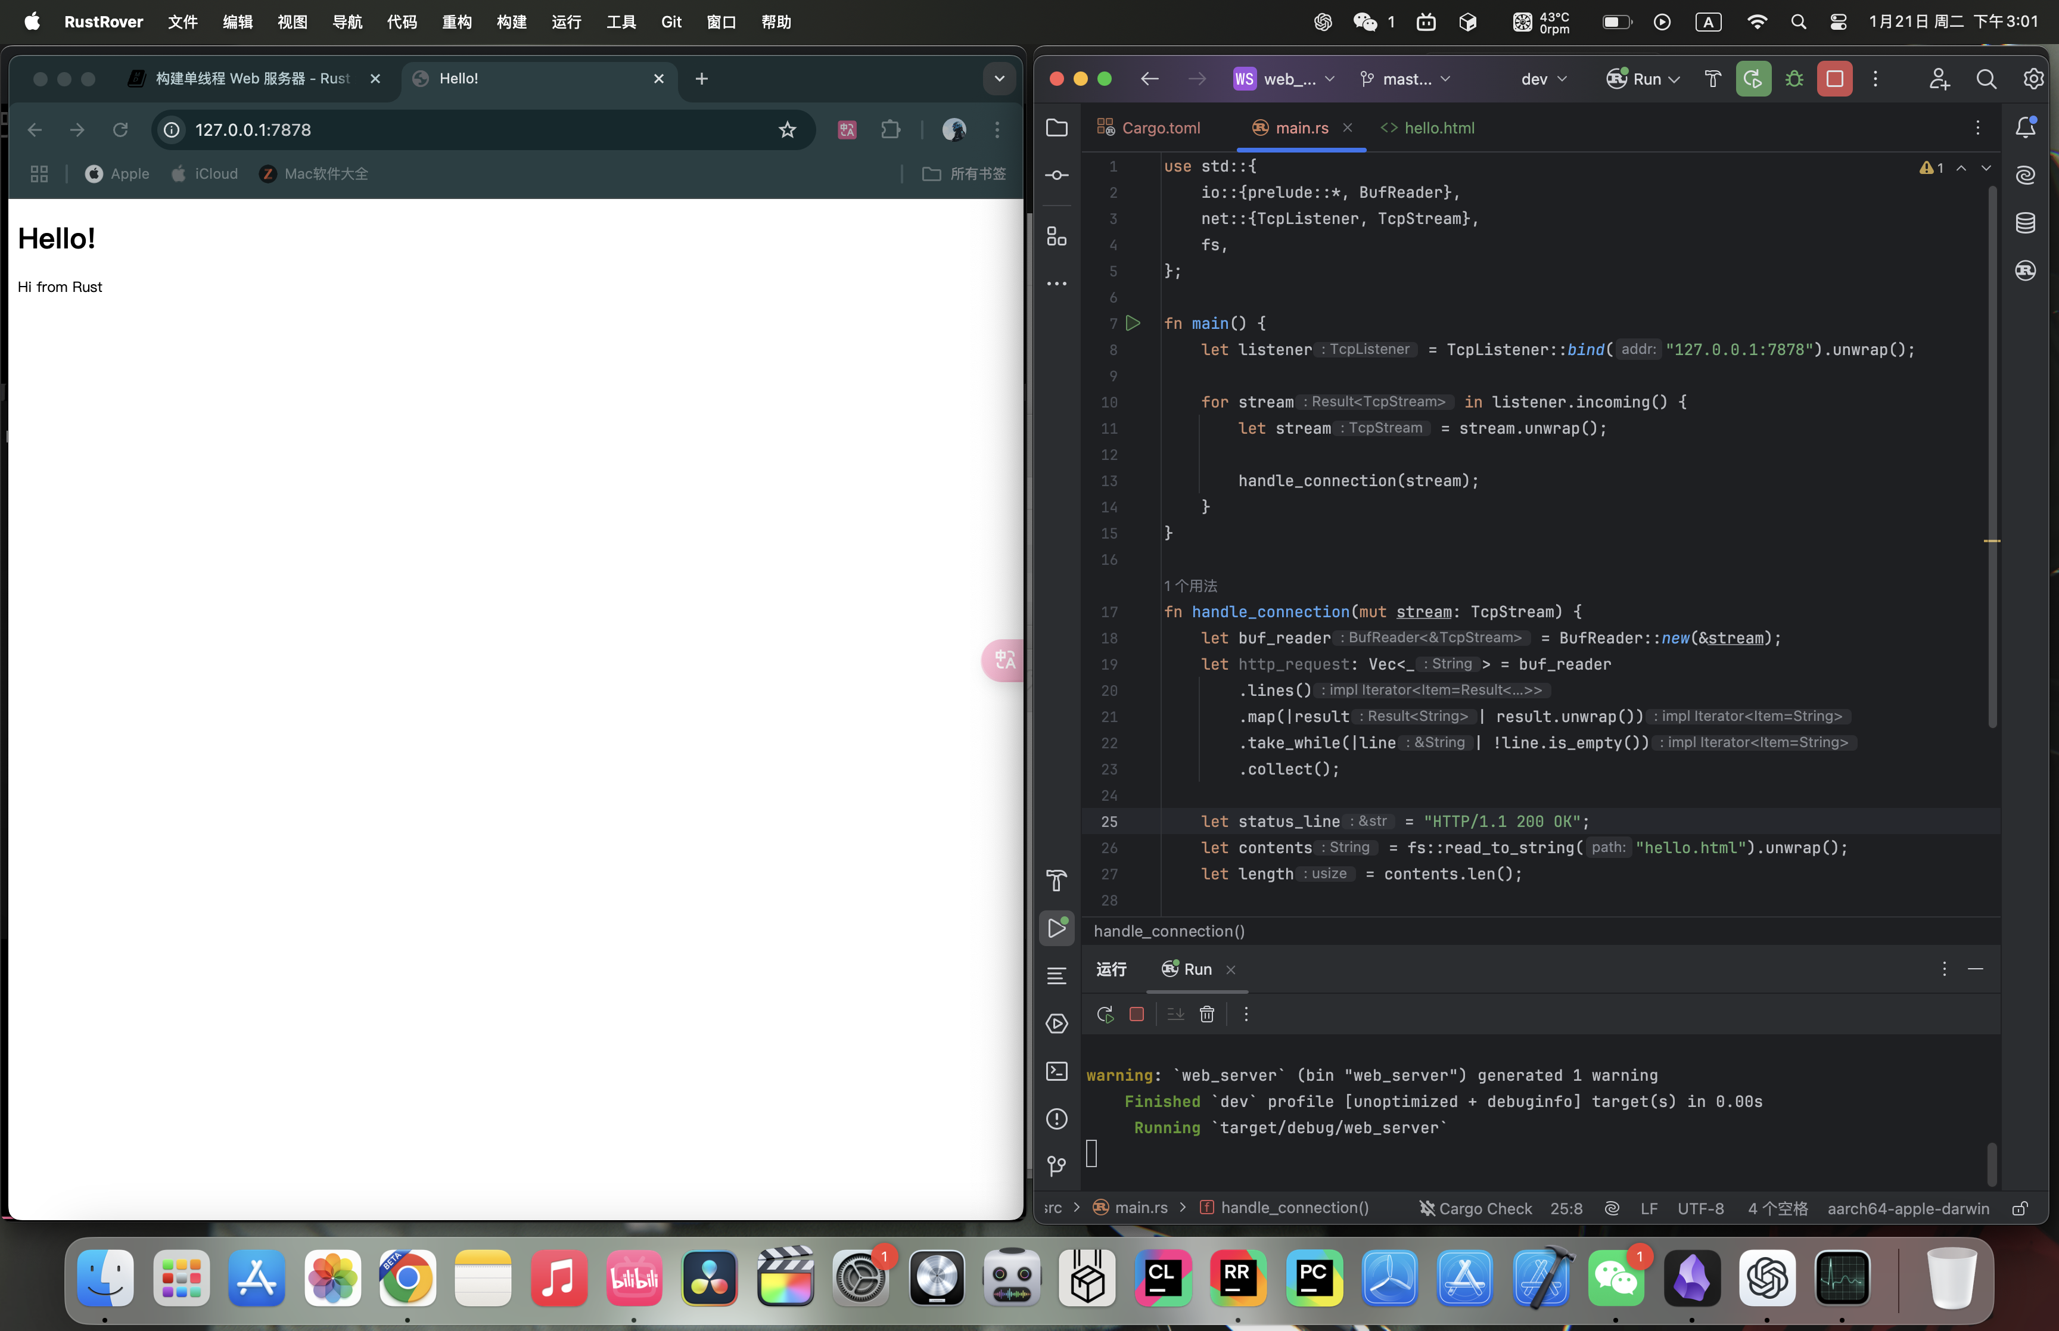Open the 重构 menu in menu bar
The height and width of the screenshot is (1331, 2059).
(x=456, y=21)
